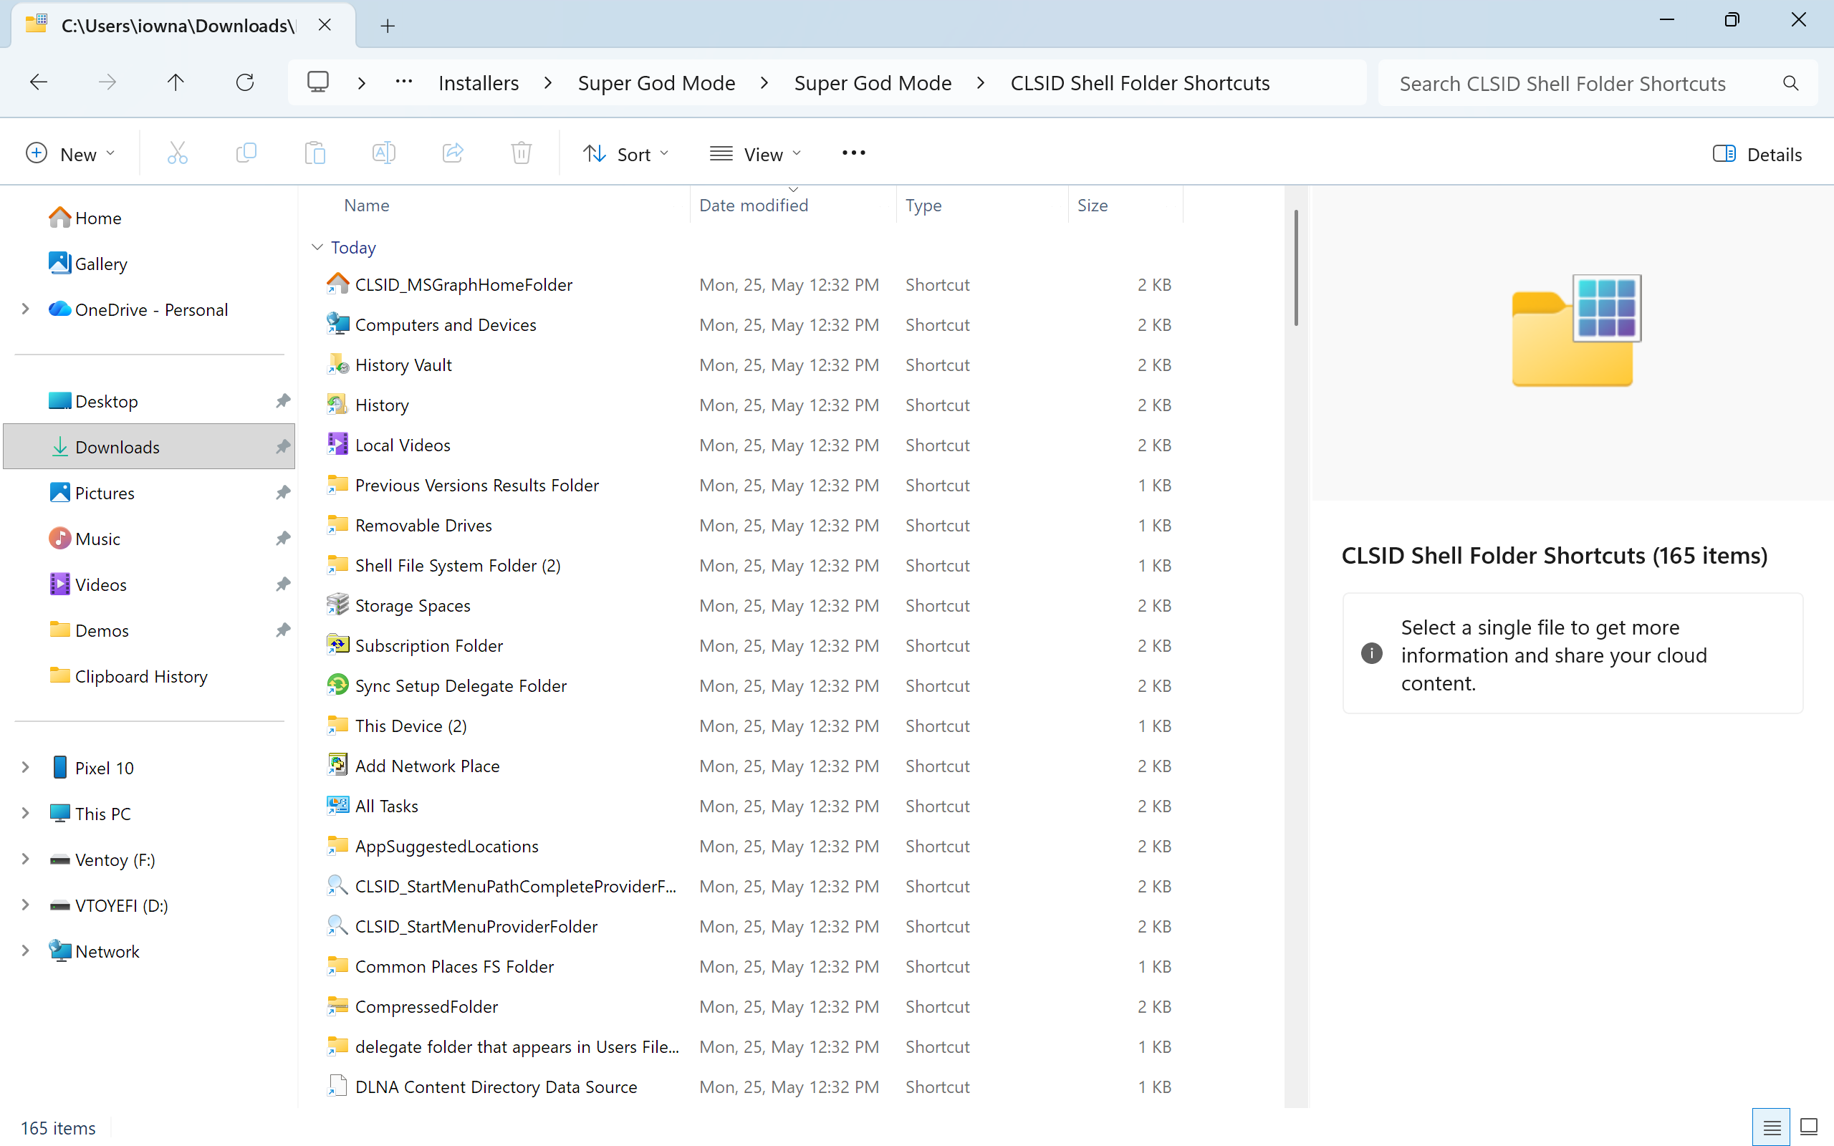Image resolution: width=1834 pixels, height=1146 pixels.
Task: Select the All Tasks shortcut icon
Action: pos(337,806)
